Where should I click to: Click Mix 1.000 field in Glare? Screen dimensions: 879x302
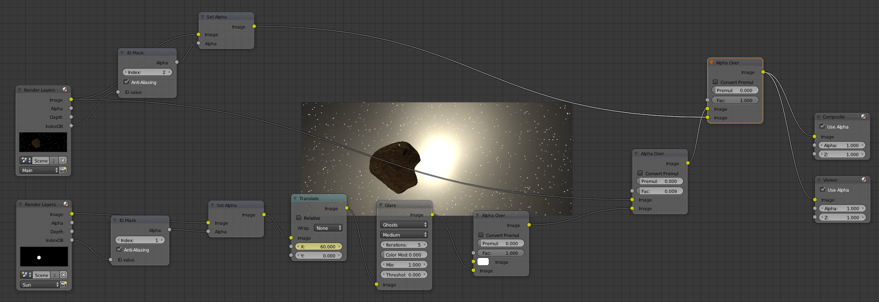[x=404, y=265]
